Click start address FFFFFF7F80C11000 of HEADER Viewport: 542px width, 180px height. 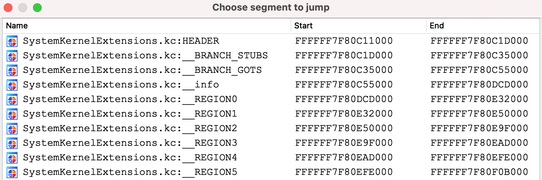[344, 41]
